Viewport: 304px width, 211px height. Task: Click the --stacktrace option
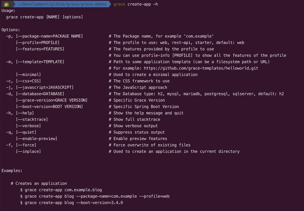pos(32,119)
